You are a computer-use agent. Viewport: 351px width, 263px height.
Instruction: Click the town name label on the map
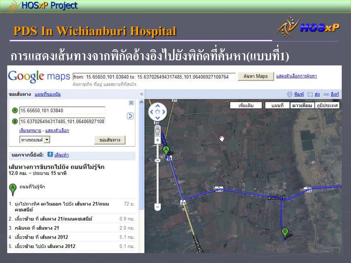[x=277, y=198]
